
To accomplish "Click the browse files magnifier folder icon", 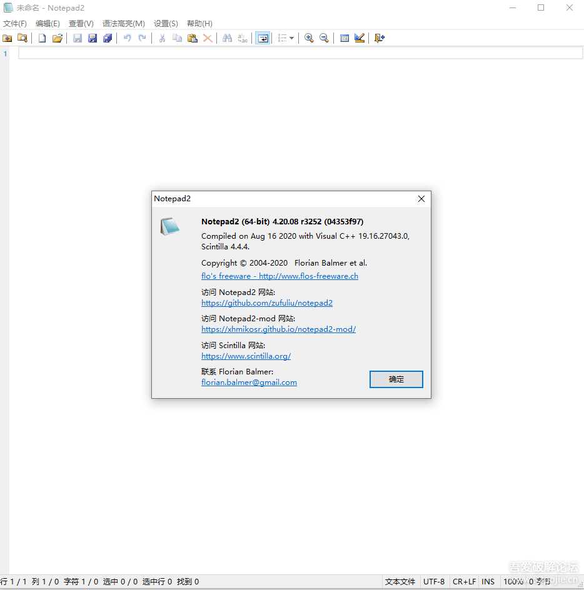I will tap(23, 38).
